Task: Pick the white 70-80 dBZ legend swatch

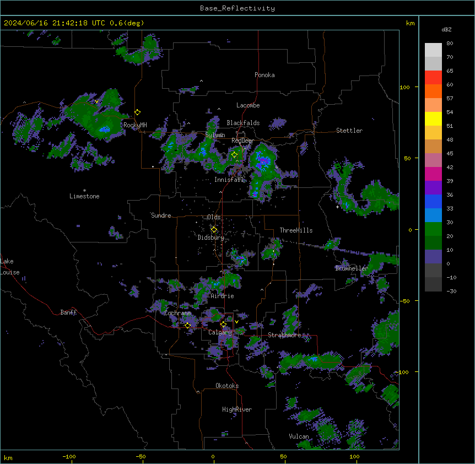Action: point(433,50)
